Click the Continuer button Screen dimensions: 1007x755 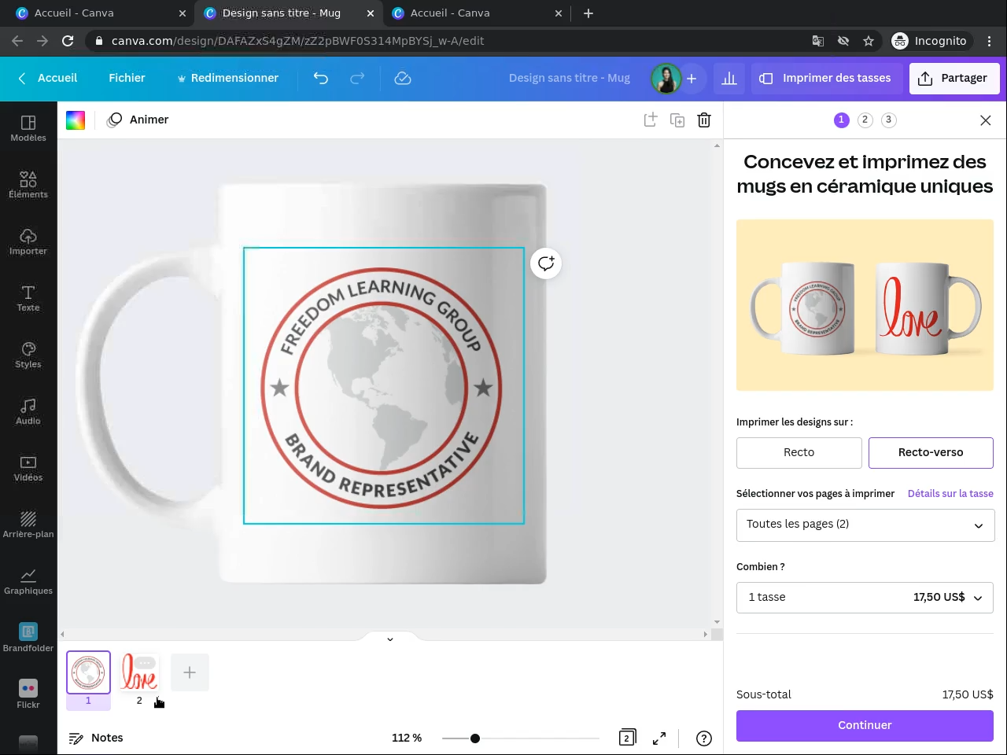(865, 725)
